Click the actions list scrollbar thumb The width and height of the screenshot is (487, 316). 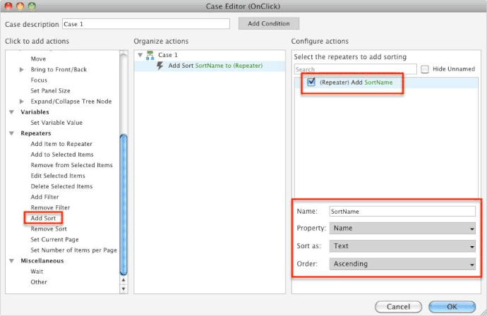coord(124,205)
